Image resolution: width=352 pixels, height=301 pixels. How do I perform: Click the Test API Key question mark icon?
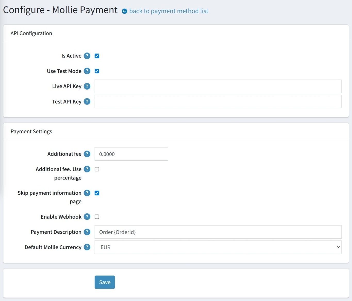coord(87,101)
